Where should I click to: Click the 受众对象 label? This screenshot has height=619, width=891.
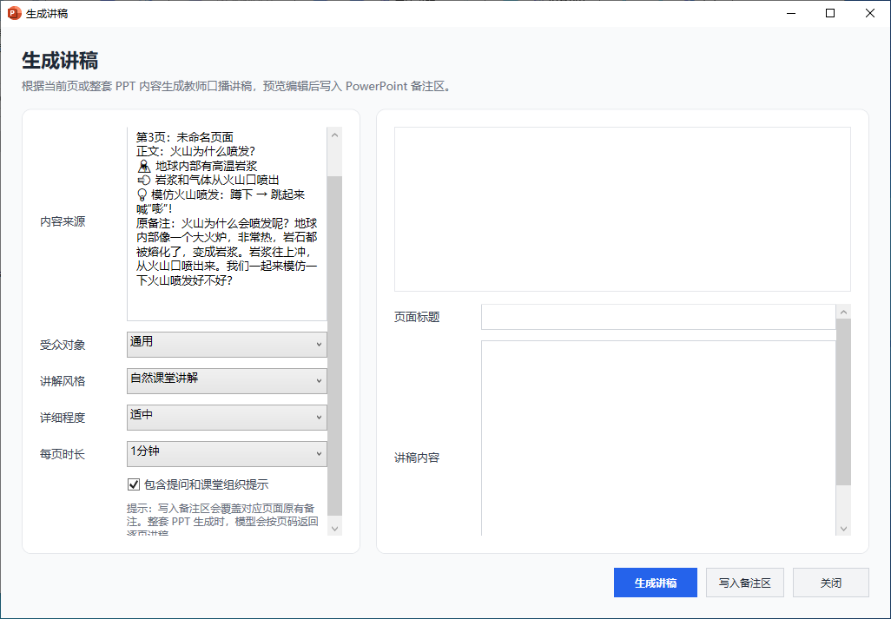(63, 345)
